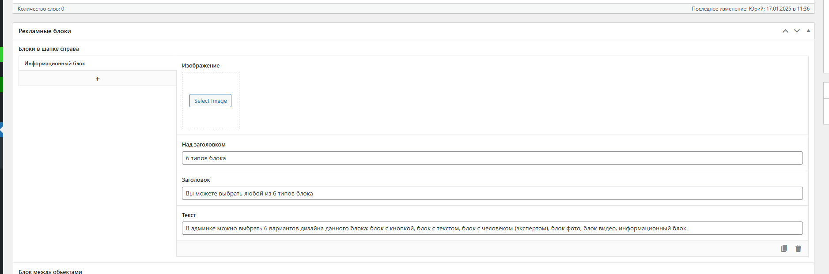829x274 pixels.
Task: Click the Рекламные блоки panel title
Action: pyautogui.click(x=45, y=31)
